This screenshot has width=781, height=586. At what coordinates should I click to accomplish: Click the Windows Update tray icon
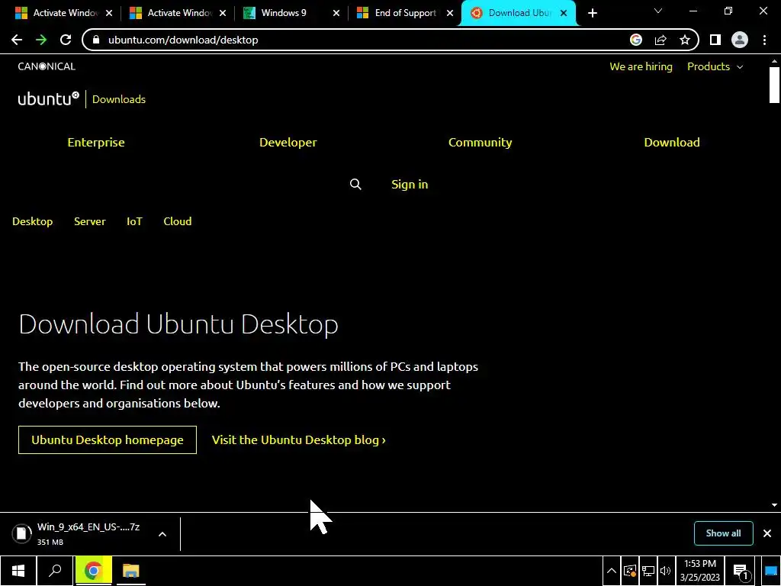point(630,571)
